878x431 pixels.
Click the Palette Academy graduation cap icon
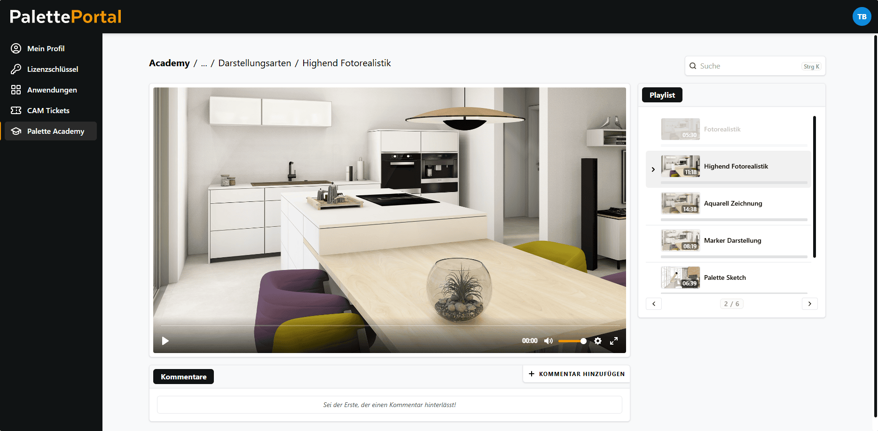click(16, 131)
